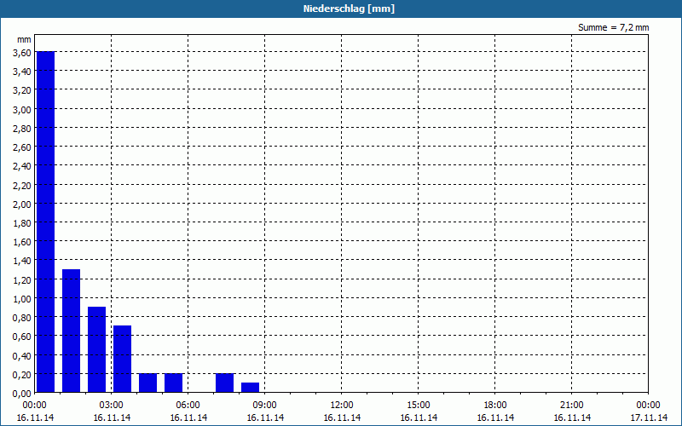
Task: Click the '1,00' y-axis label
Action: (22, 299)
